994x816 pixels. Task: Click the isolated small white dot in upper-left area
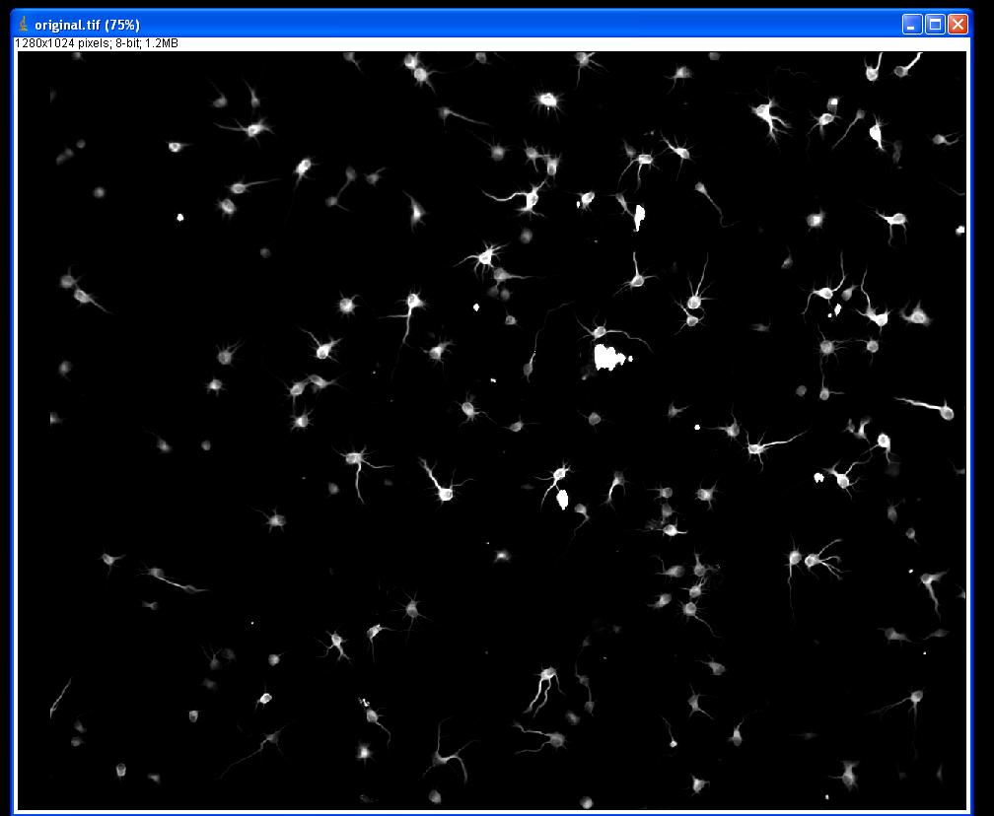(x=180, y=217)
